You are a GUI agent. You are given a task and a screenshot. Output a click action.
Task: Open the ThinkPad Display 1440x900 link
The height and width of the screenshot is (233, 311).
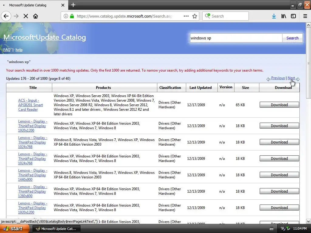(x=33, y=175)
